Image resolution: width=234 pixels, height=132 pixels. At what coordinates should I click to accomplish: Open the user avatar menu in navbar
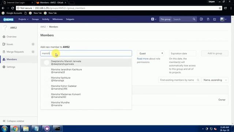[223, 19]
